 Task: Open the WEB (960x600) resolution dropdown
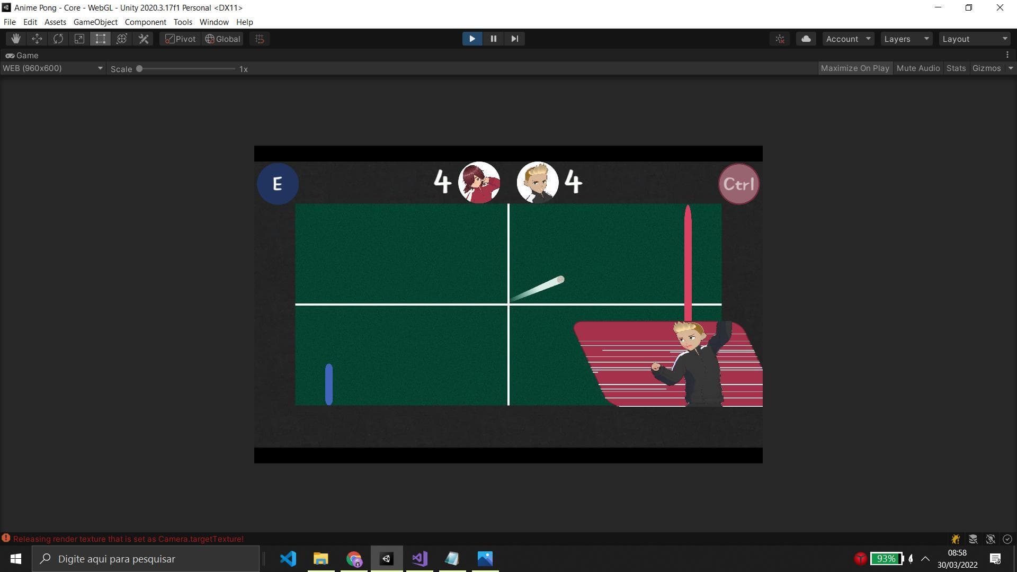click(52, 68)
